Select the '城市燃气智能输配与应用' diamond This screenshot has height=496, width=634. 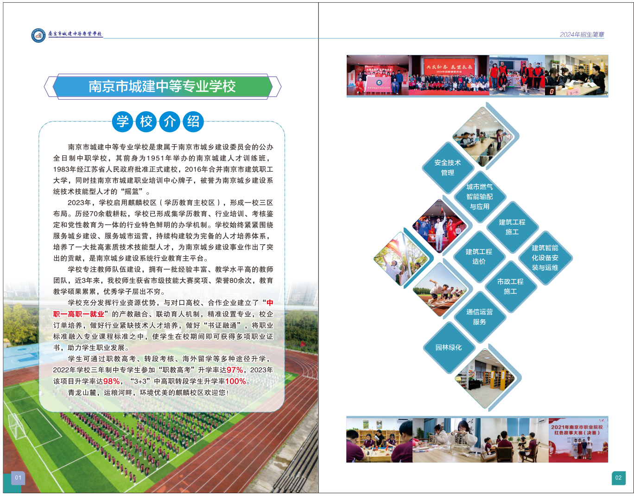click(479, 197)
